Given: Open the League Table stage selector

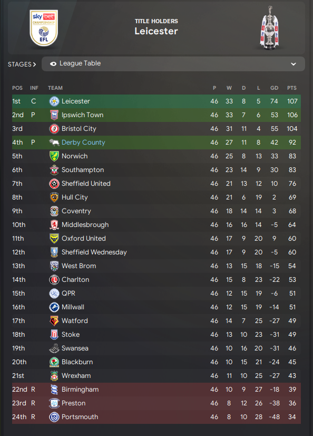Looking at the screenshot, I should (173, 64).
